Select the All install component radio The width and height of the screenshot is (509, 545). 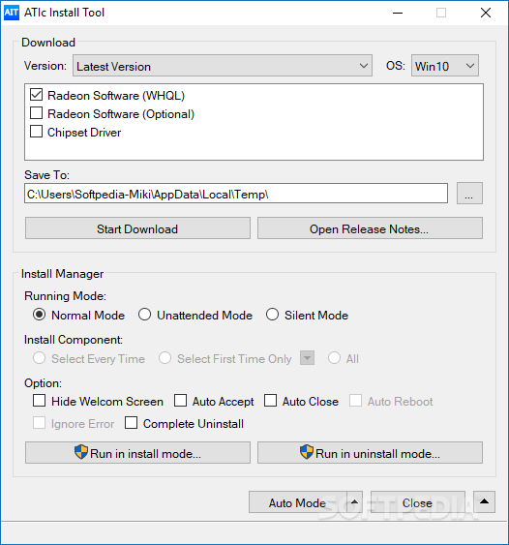coord(334,358)
